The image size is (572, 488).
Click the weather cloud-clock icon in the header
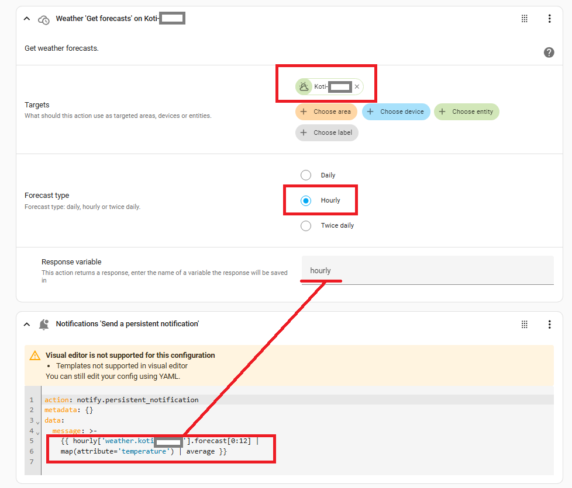click(x=44, y=20)
